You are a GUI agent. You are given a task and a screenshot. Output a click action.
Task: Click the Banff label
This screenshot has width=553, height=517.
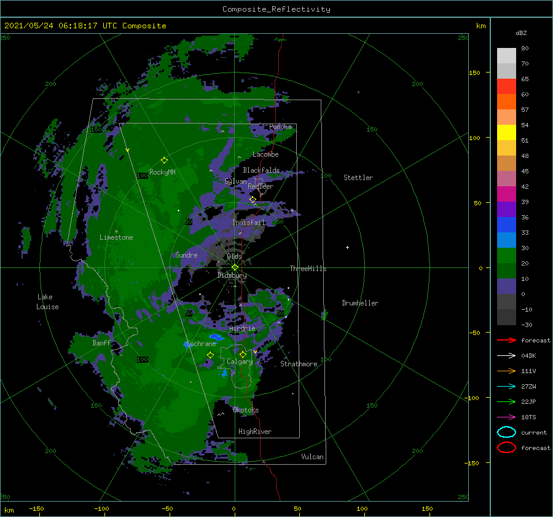coord(101,343)
